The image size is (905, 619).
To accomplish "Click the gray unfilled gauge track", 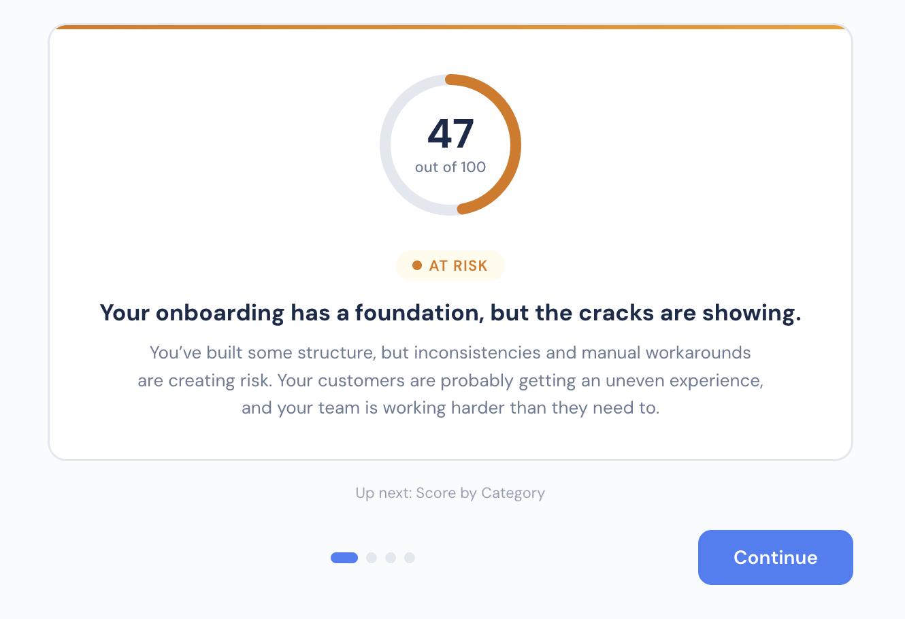I will 388,145.
